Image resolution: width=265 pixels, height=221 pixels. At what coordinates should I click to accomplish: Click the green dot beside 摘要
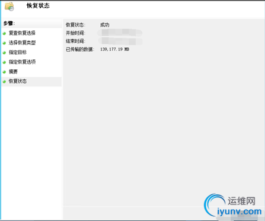4,72
